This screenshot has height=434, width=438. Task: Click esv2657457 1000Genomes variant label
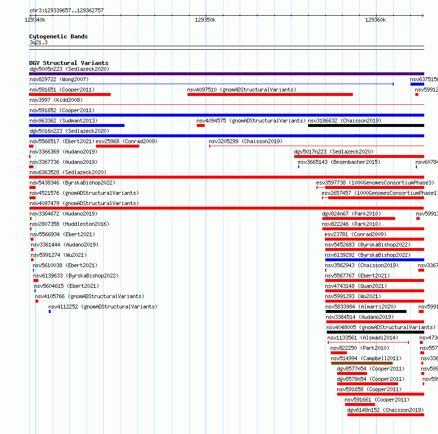(x=379, y=193)
